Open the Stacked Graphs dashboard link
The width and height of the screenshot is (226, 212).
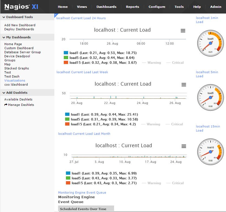pyautogui.click(x=17, y=69)
